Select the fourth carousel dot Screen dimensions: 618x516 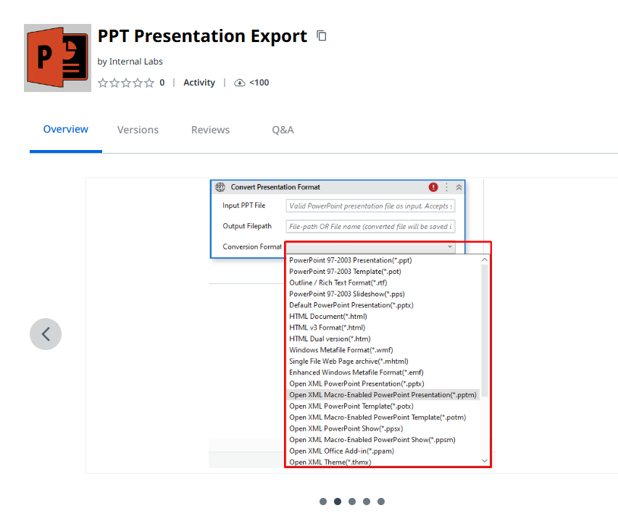(367, 502)
